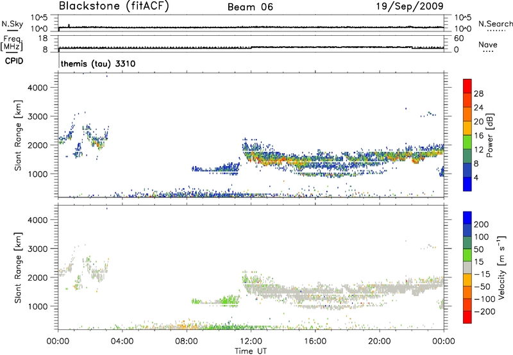Select the 'N.Search' legend label
This screenshot has height=355, width=513.
495,24
